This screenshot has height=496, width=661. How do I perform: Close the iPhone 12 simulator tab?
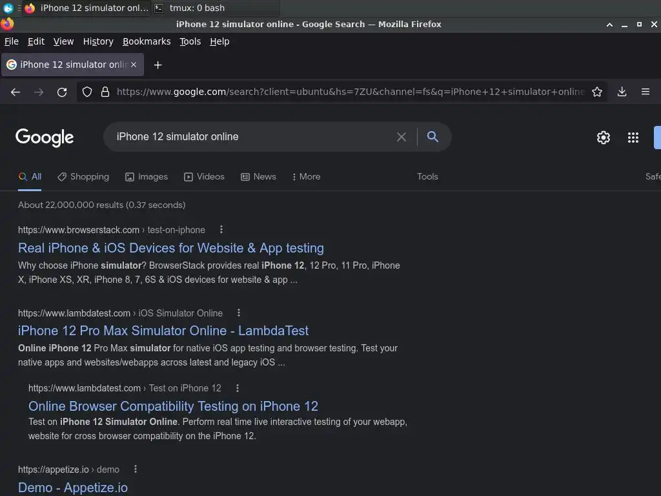[134, 65]
